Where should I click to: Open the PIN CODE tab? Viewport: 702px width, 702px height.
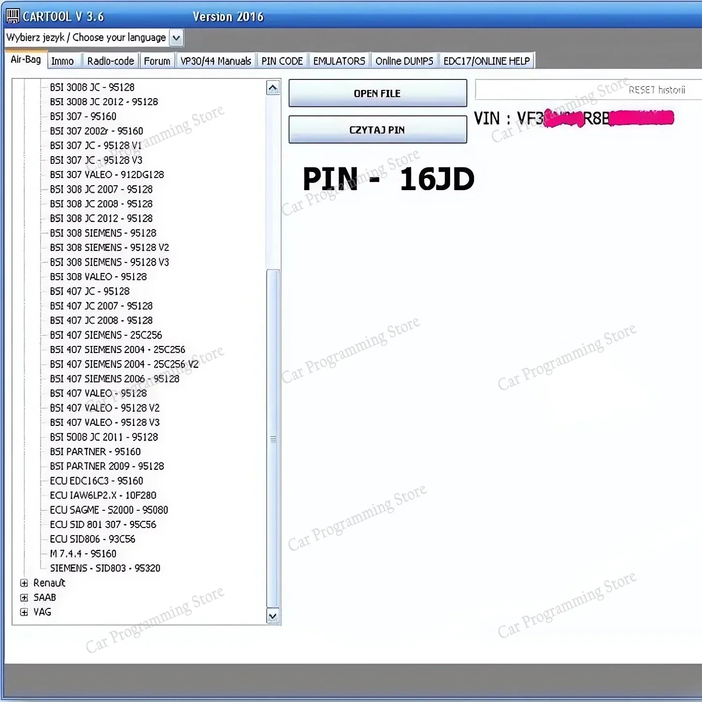coord(281,60)
